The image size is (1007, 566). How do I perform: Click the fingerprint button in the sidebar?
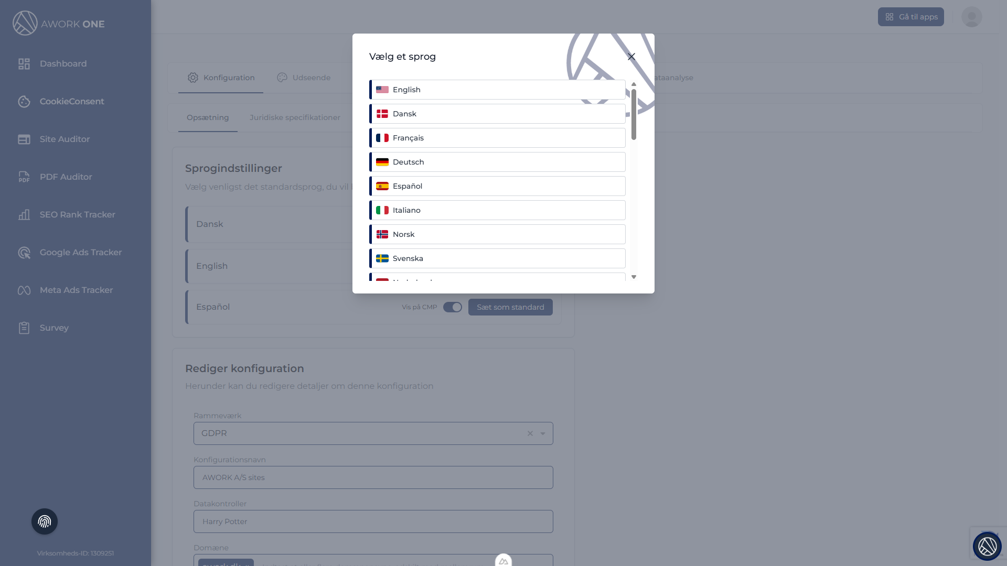click(45, 521)
